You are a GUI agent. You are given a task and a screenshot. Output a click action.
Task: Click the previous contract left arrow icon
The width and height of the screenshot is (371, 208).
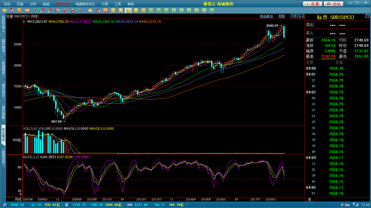pyautogui.click(x=293, y=16)
